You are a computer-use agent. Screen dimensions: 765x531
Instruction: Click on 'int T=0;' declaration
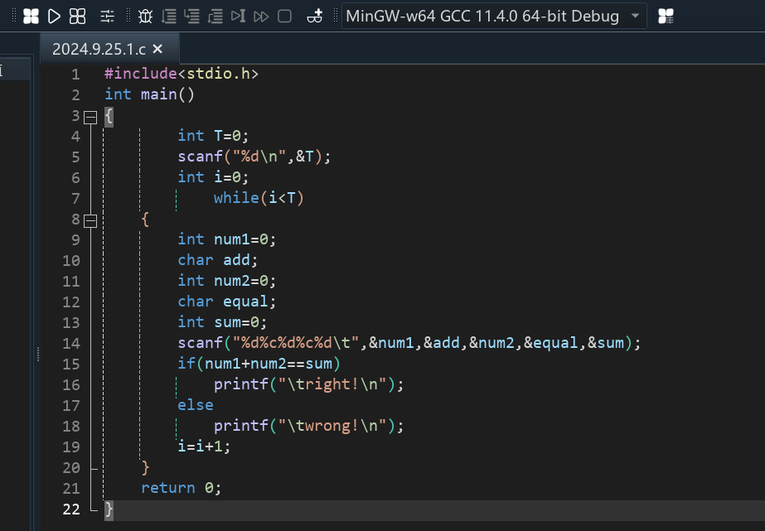(x=213, y=136)
